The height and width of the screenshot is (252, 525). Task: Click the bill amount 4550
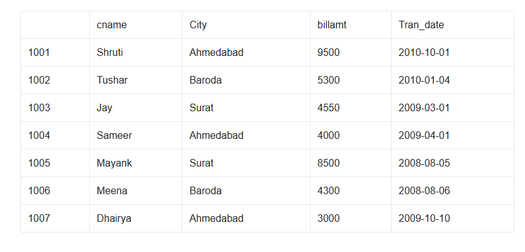pos(329,108)
